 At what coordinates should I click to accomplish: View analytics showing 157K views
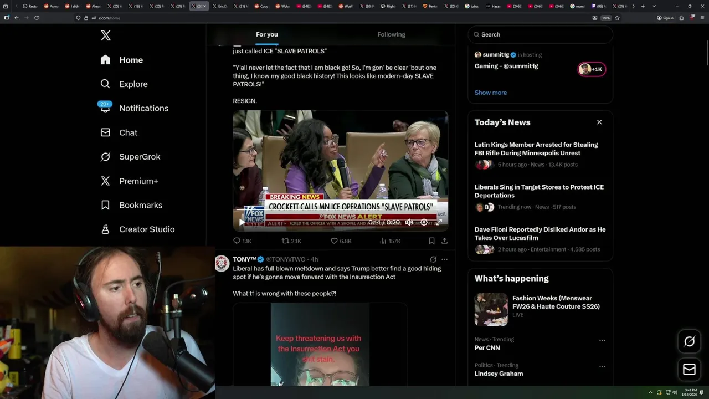click(x=390, y=241)
